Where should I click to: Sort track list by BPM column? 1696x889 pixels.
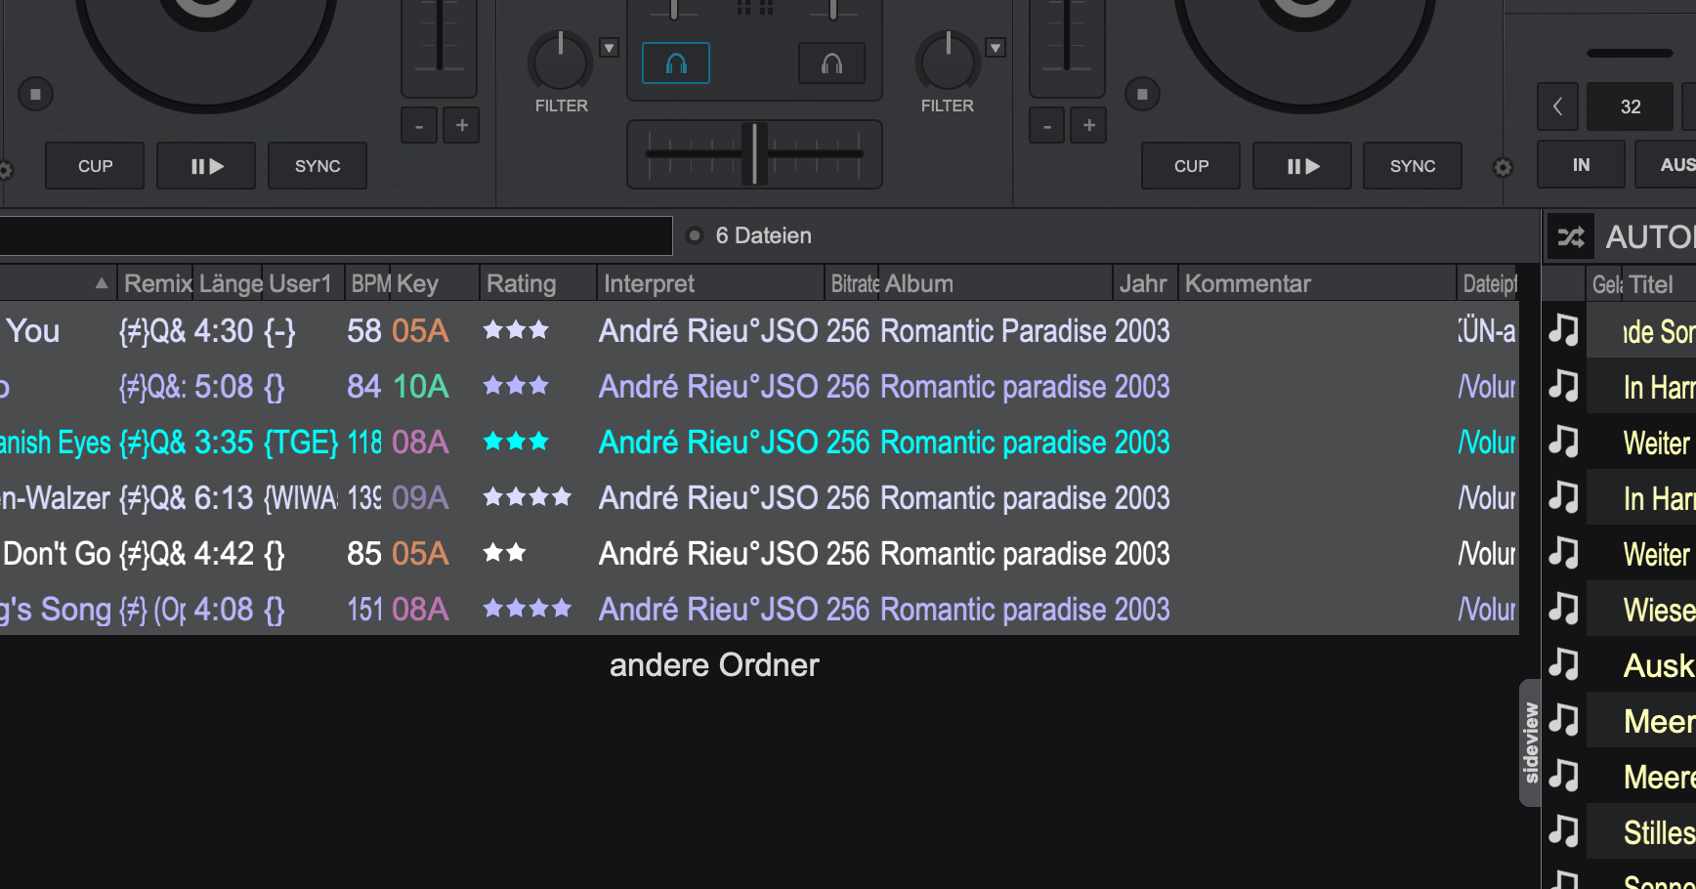[370, 284]
